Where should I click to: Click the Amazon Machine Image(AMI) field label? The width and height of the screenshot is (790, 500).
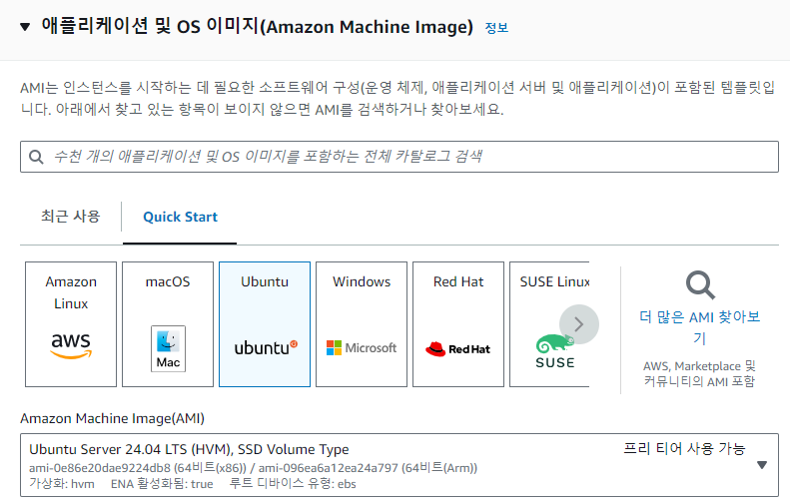[112, 418]
